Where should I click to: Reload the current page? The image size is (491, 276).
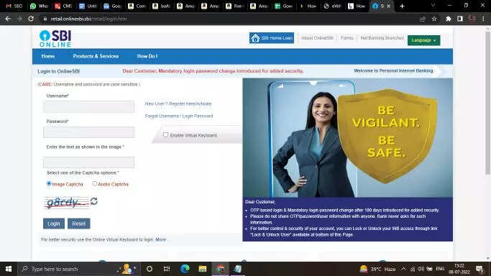31,19
